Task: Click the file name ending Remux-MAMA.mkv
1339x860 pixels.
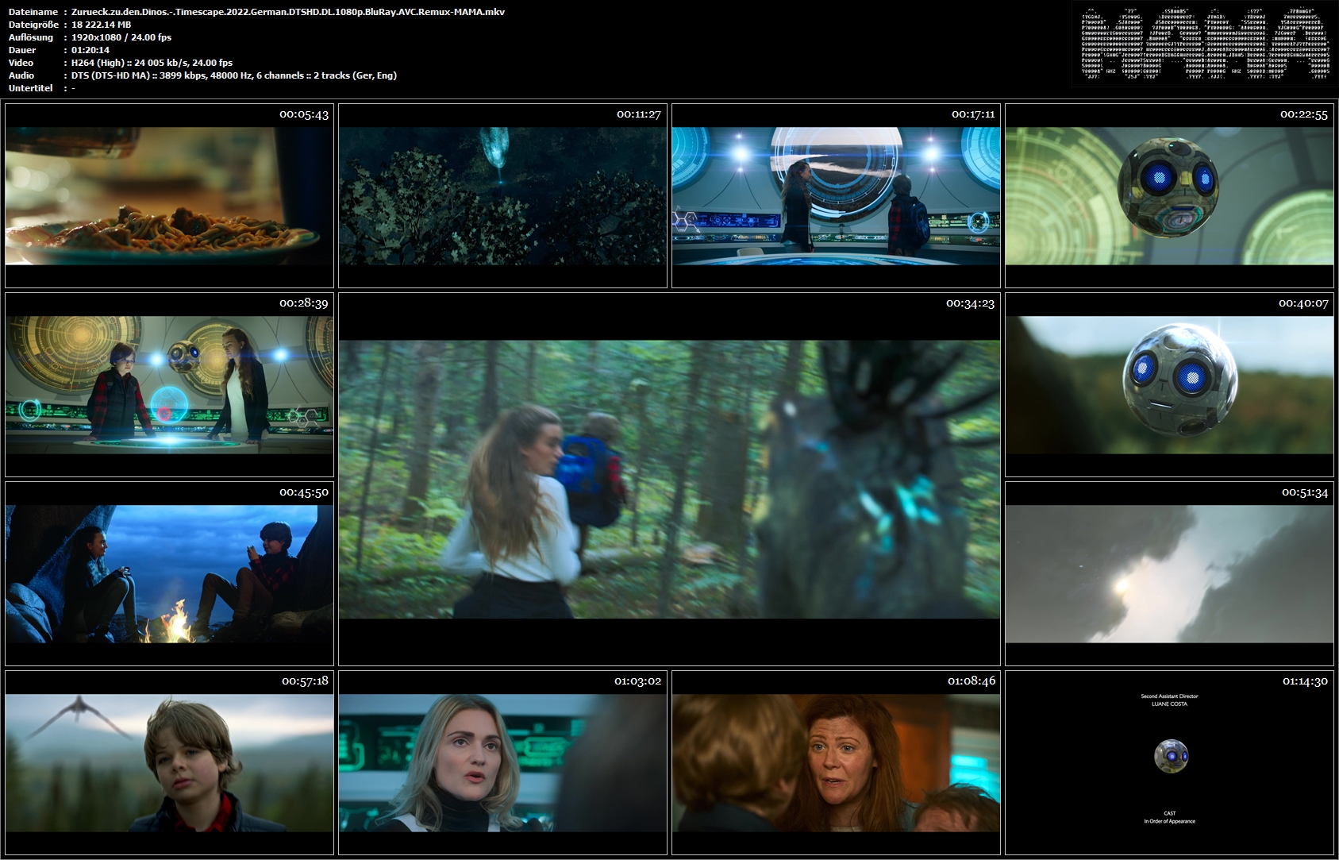Action: (288, 12)
